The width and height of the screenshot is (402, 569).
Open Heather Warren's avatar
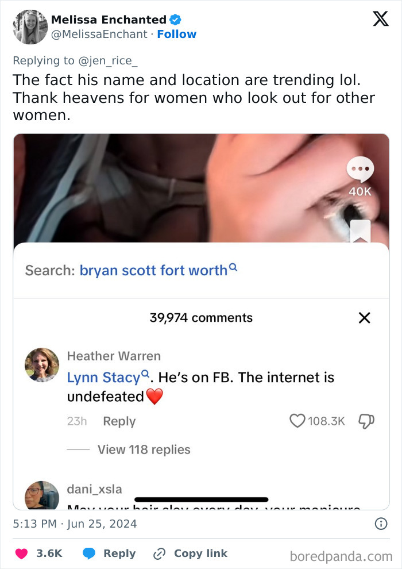(42, 365)
